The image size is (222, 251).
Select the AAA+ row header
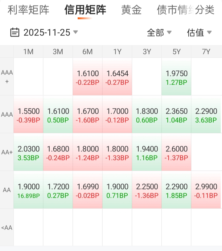[x=7, y=77]
